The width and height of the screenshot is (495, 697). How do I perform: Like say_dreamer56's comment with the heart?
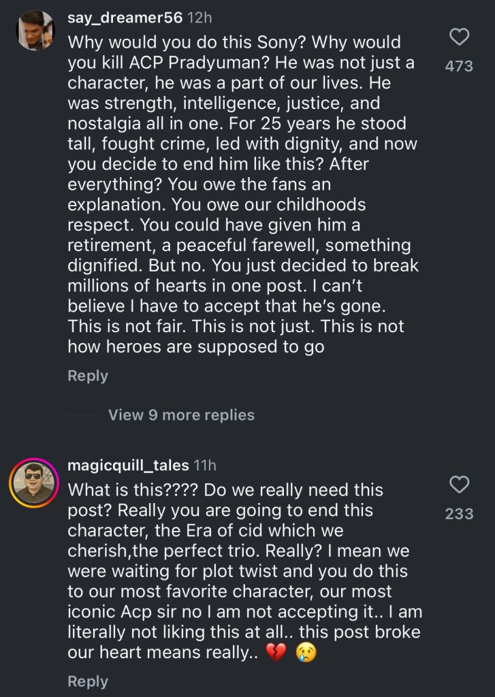(x=460, y=37)
